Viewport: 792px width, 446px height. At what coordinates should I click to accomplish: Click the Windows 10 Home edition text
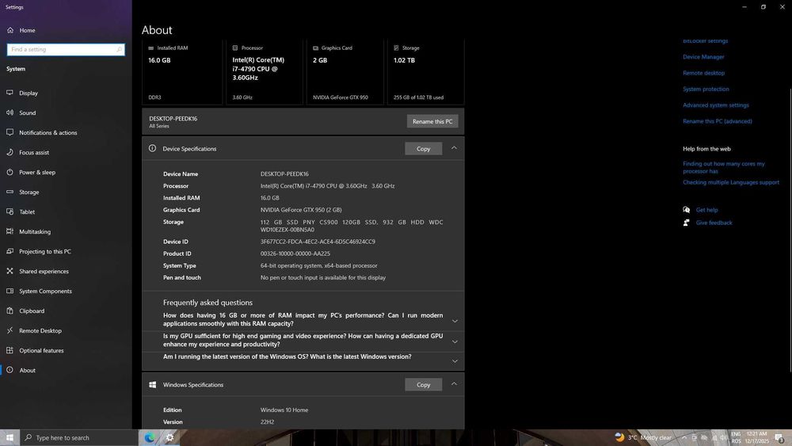coord(284,410)
